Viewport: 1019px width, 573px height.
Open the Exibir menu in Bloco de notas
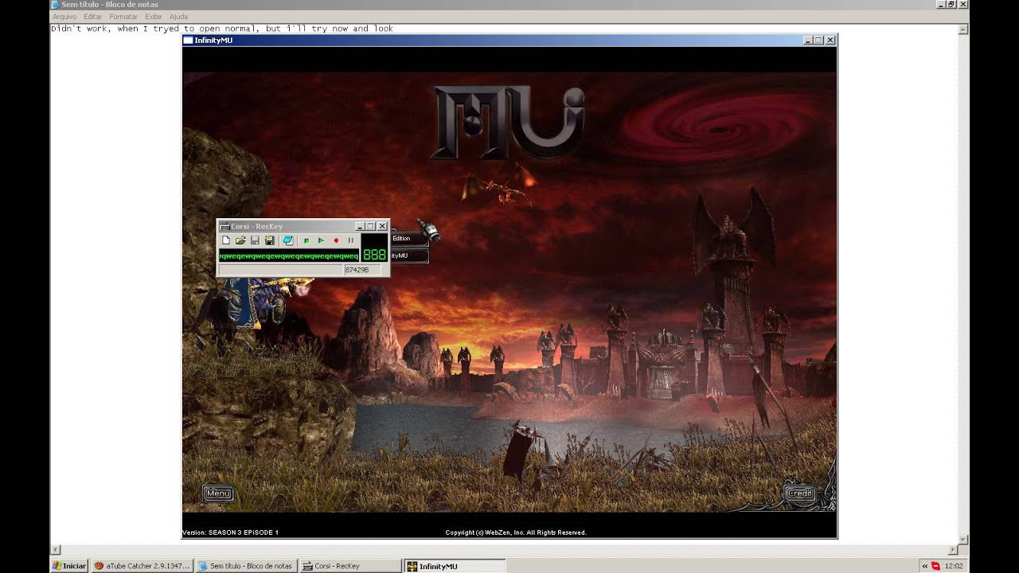154,16
